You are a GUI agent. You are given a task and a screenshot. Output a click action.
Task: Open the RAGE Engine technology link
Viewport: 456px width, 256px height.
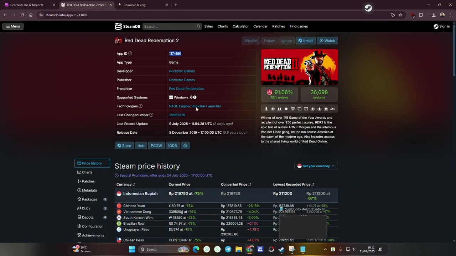[x=179, y=106]
